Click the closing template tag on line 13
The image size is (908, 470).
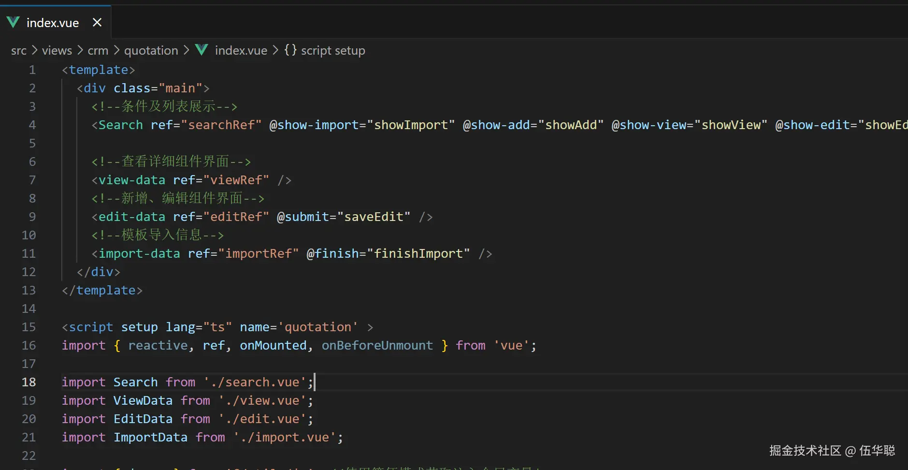pos(102,291)
